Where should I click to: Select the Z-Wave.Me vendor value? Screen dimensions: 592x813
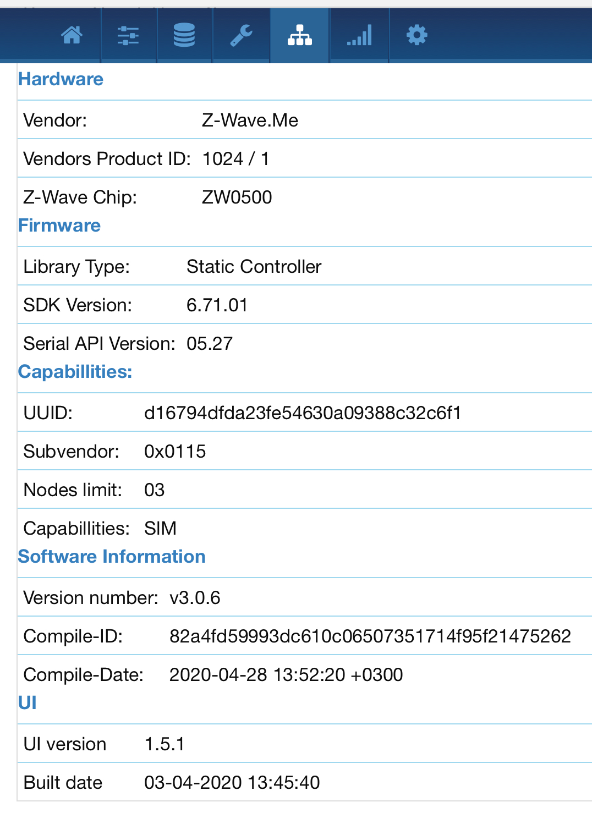pos(250,120)
